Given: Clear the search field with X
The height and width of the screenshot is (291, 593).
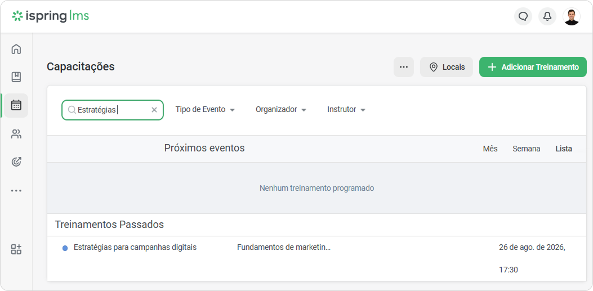Looking at the screenshot, I should [154, 110].
